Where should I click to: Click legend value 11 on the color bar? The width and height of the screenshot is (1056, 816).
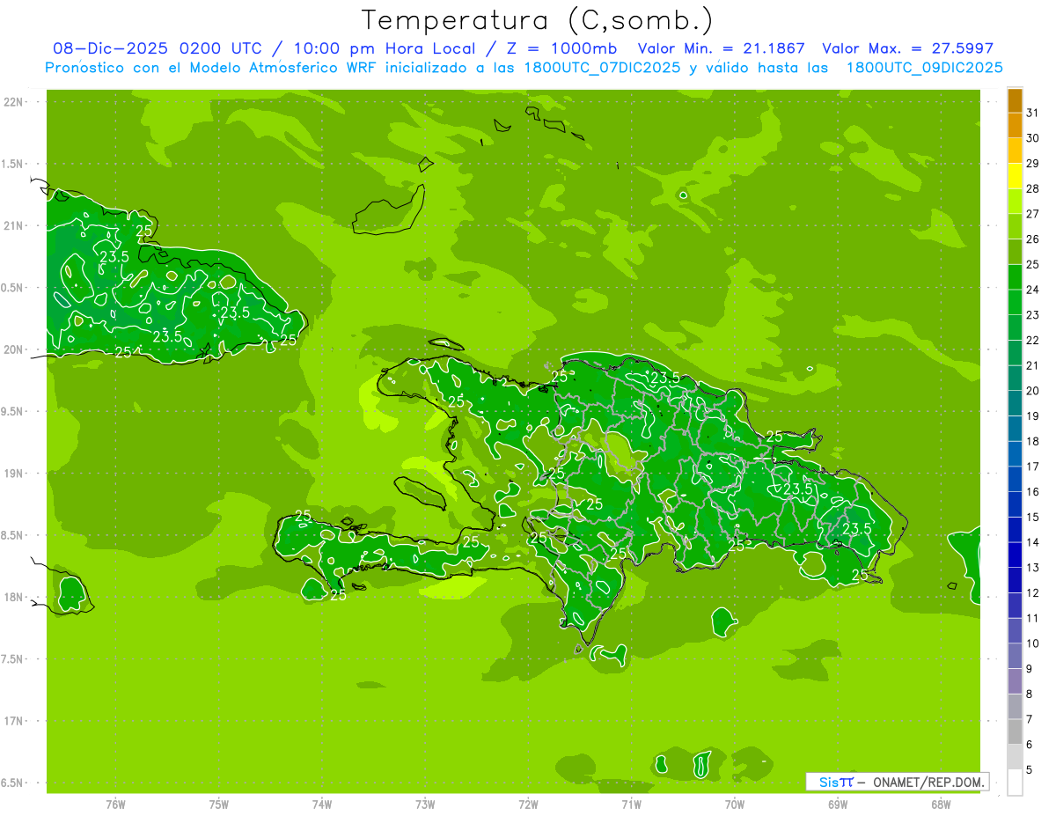click(1033, 618)
